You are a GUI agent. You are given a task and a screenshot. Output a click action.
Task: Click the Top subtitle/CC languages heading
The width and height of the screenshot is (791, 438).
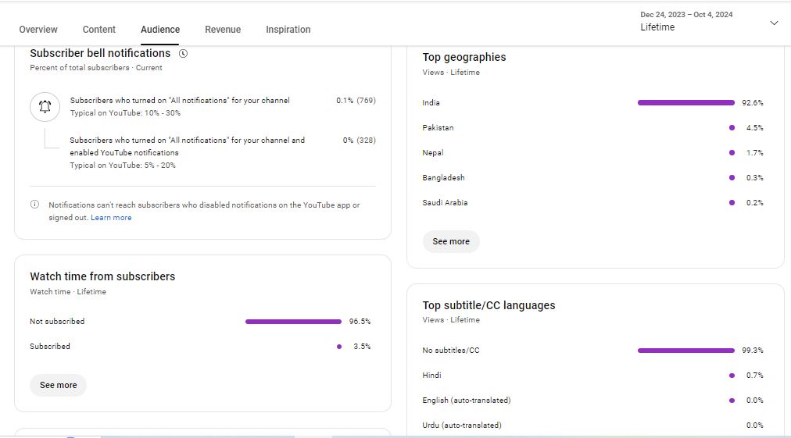[489, 305]
